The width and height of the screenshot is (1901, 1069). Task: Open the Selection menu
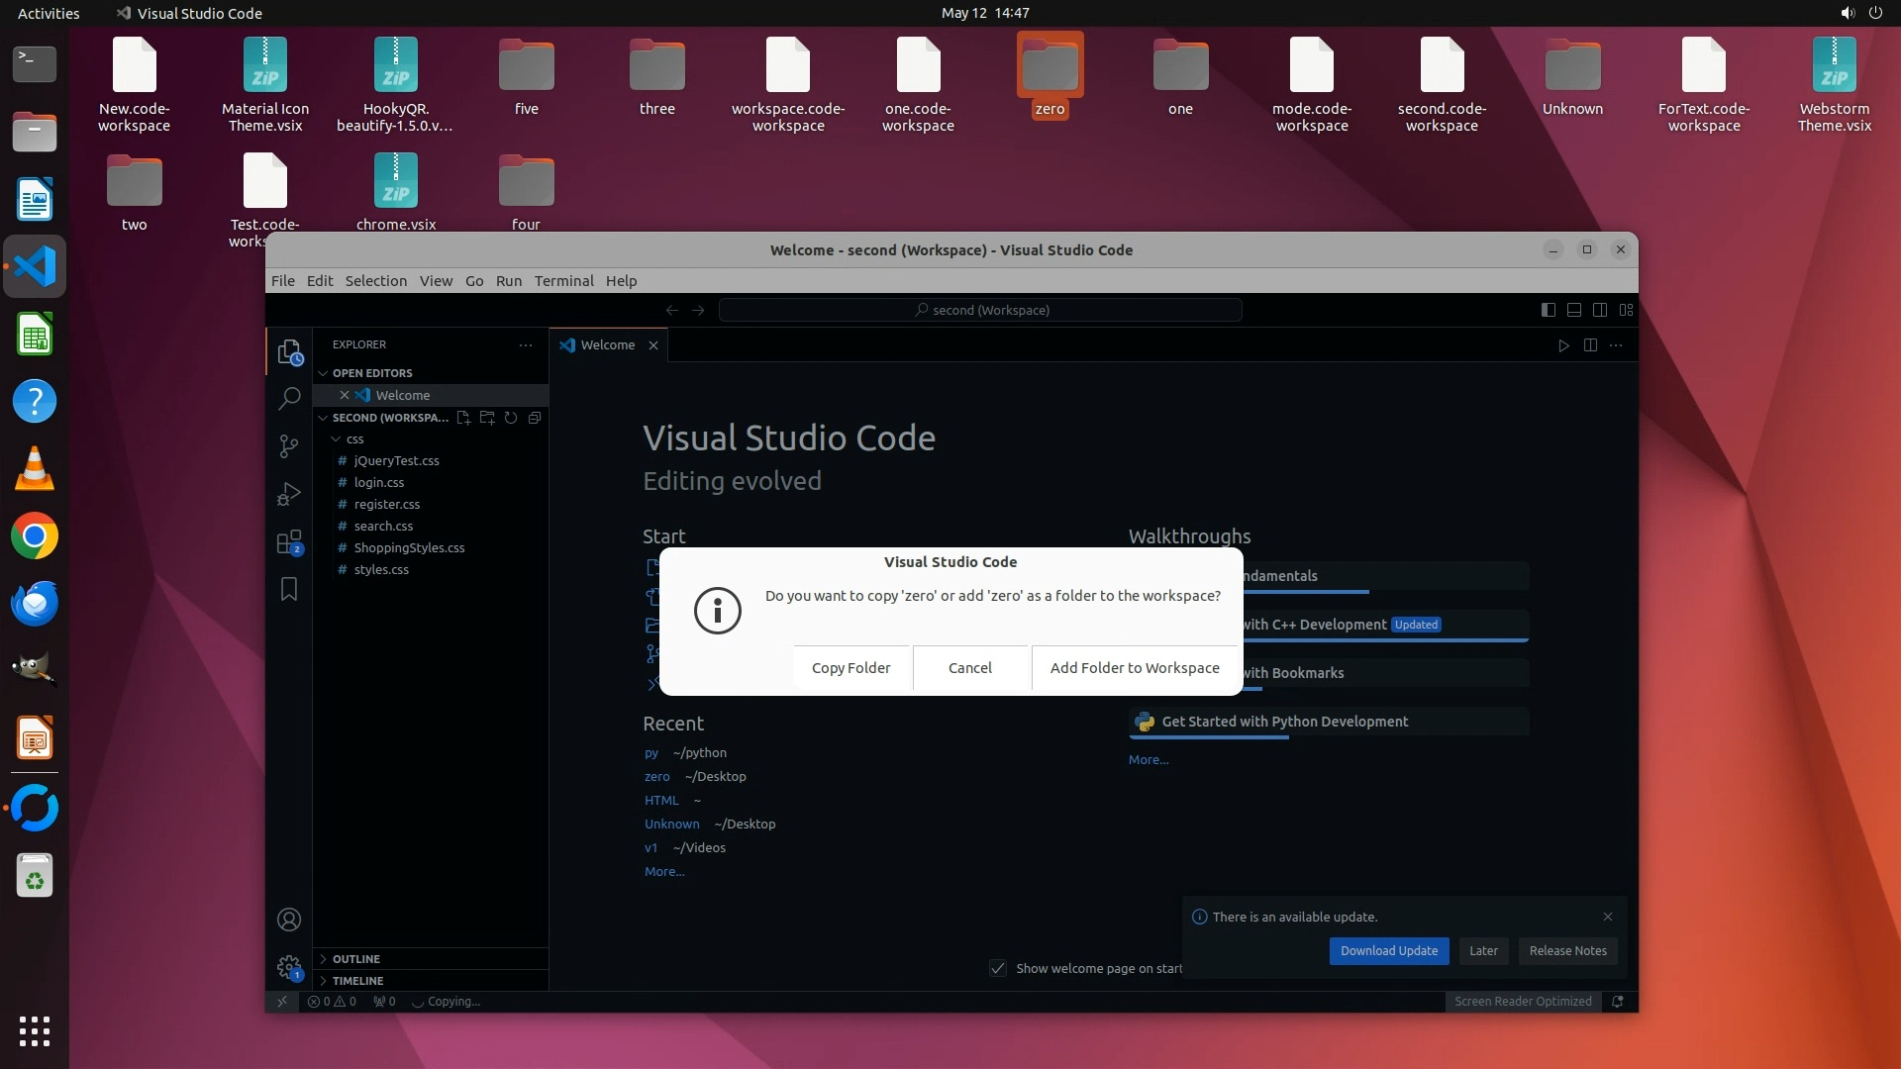pyautogui.click(x=375, y=281)
